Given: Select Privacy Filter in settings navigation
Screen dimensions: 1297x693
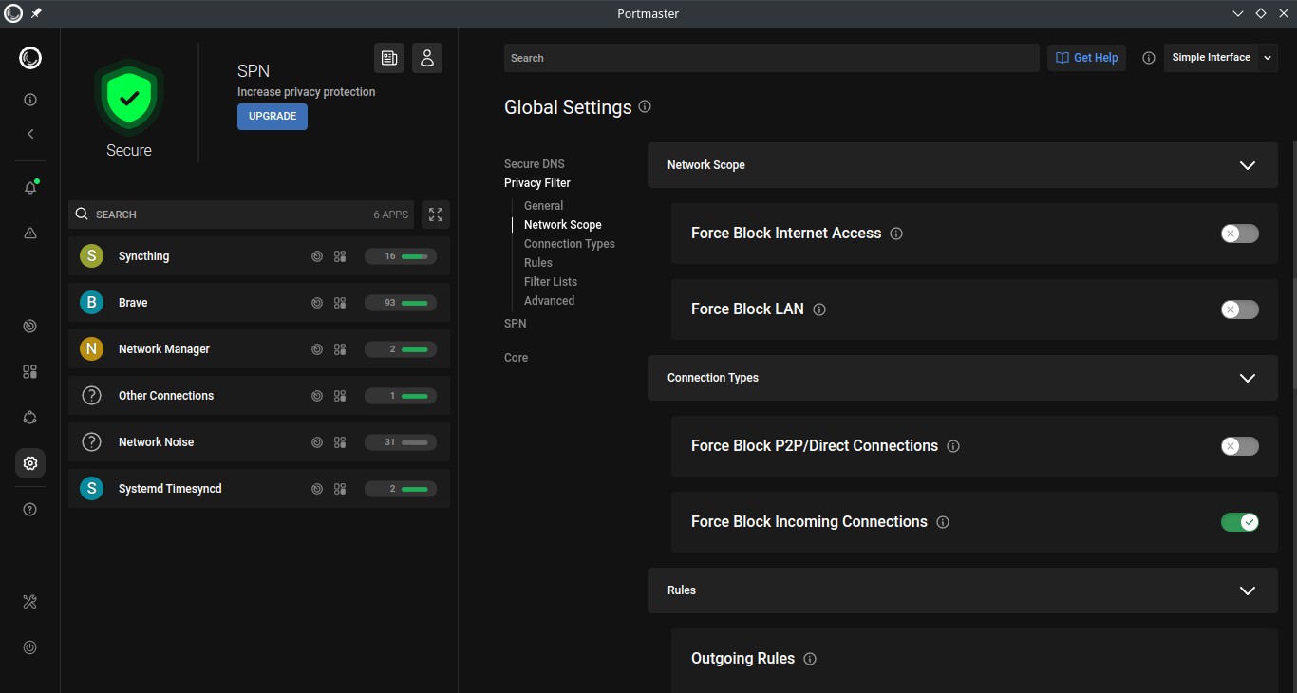Looking at the screenshot, I should click(537, 183).
